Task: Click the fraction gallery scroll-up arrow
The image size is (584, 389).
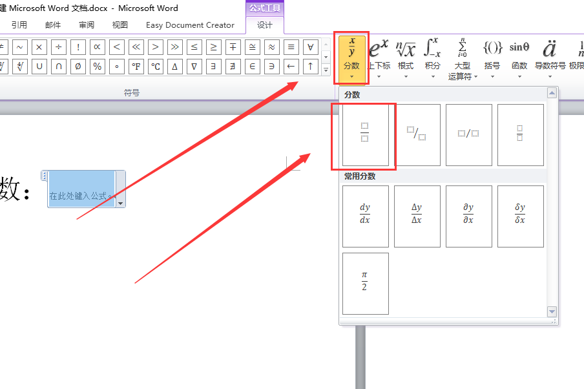Action: tap(552, 93)
